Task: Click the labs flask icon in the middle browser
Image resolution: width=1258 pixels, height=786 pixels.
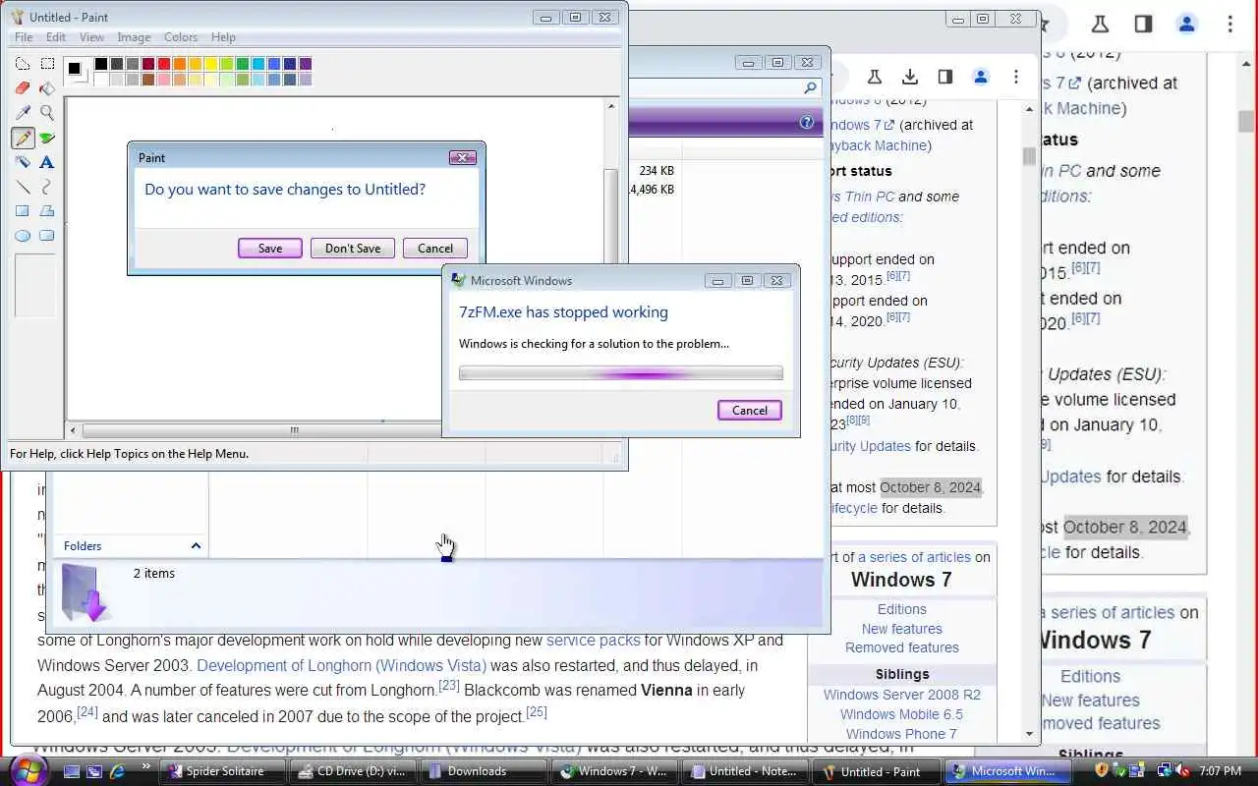Action: (874, 77)
